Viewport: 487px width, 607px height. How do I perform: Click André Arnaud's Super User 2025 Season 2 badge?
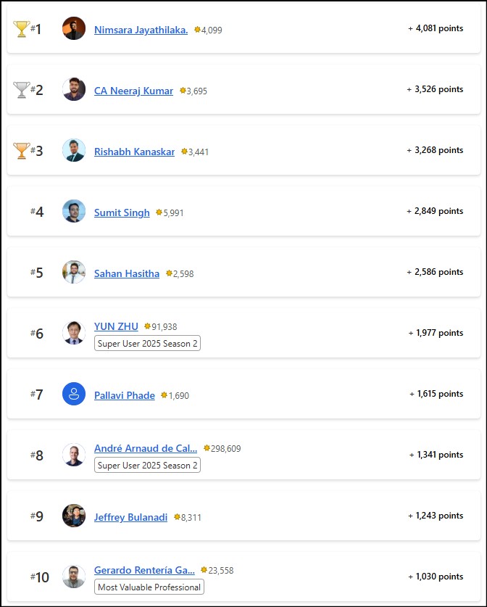click(x=148, y=465)
